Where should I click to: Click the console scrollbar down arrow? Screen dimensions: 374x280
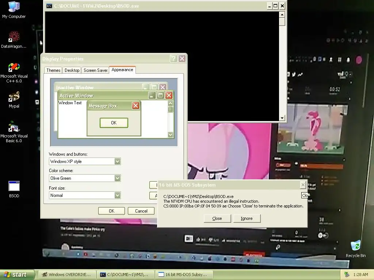pos(282,118)
